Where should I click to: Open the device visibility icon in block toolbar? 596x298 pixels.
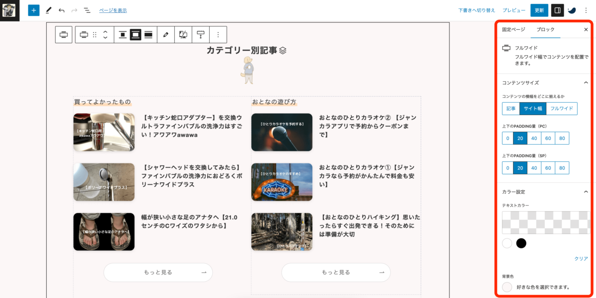[183, 35]
